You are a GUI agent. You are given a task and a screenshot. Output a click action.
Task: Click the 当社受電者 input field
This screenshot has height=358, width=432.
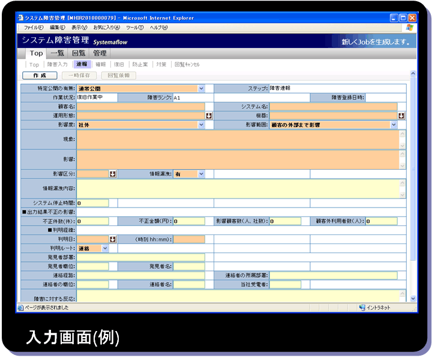(x=285, y=284)
